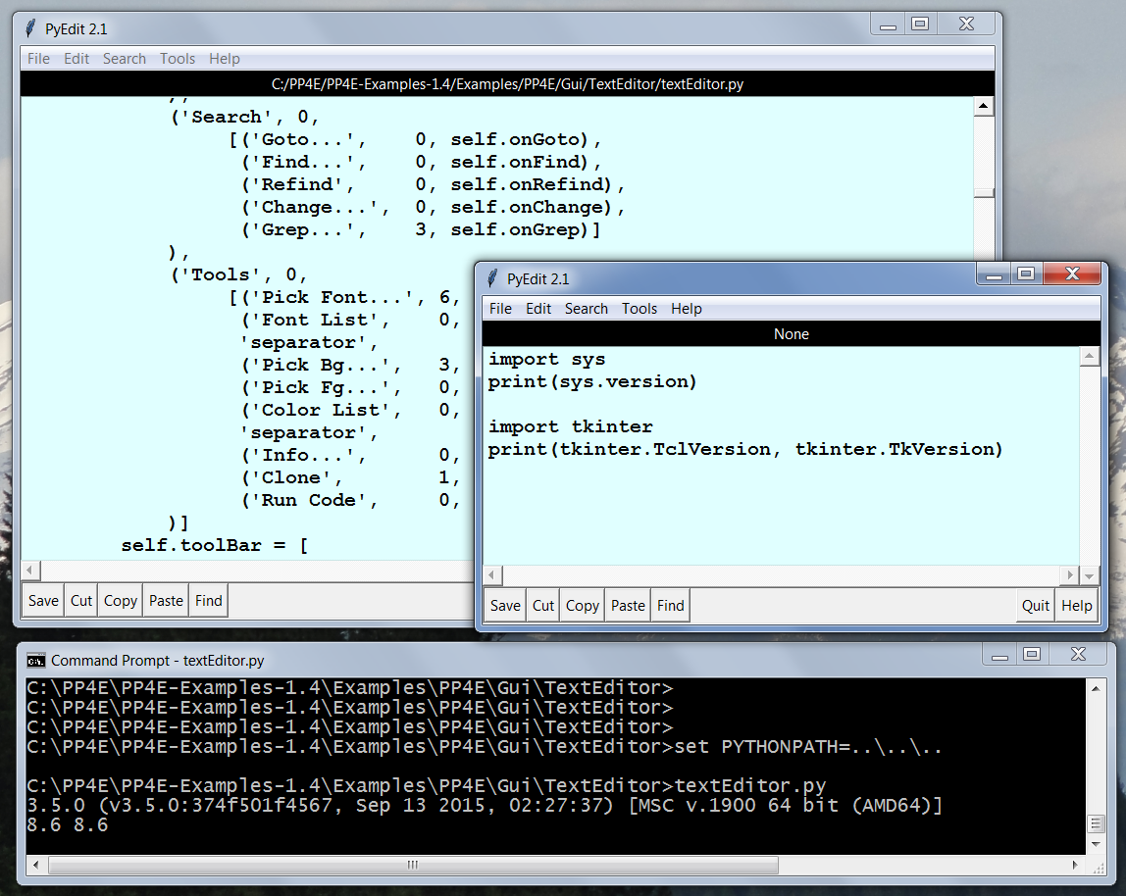Viewport: 1126px width, 896px height.
Task: Click the front editor's scroll-up arrow
Action: pos(1090,359)
